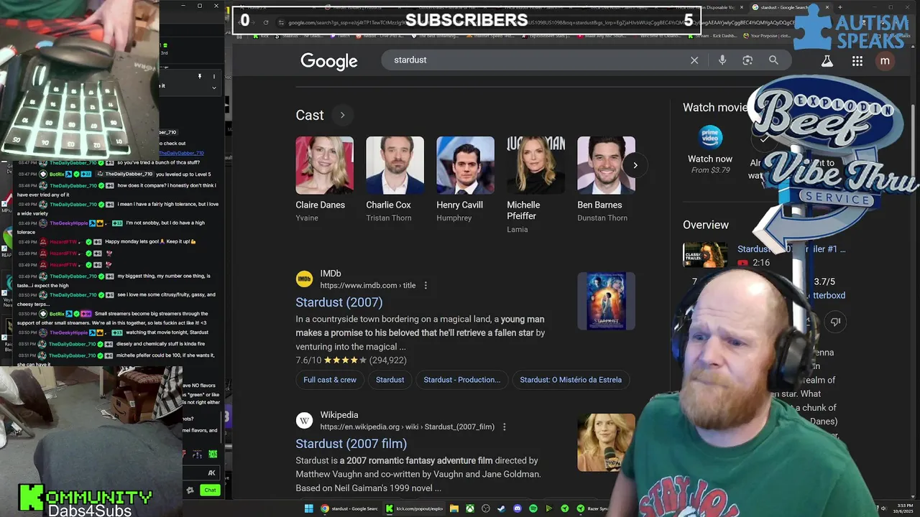Open Spotify from the taskbar
Viewport: 920px width, 517px height.
click(533, 508)
